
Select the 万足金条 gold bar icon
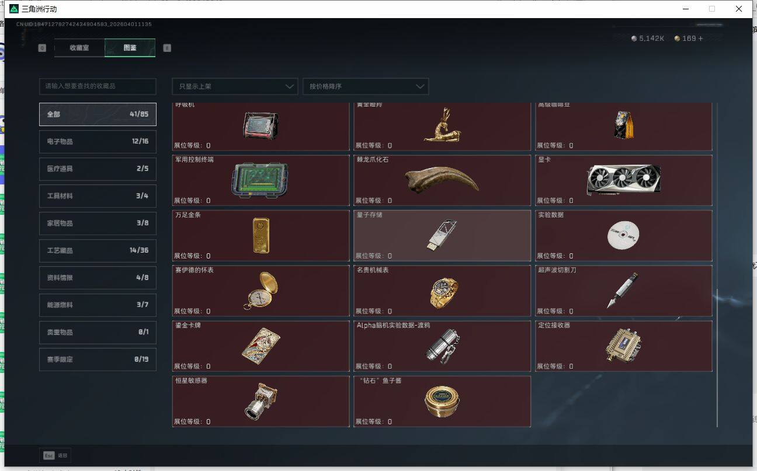(x=261, y=235)
